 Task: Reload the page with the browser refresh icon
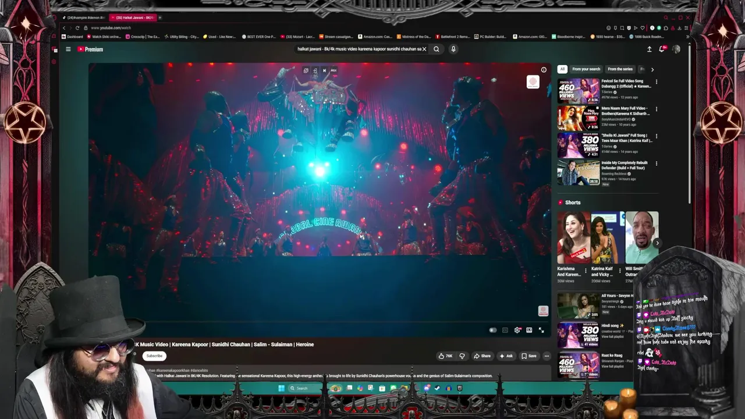(77, 28)
